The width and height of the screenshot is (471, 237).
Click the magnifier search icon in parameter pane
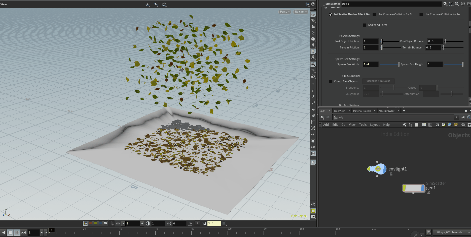pyautogui.click(x=457, y=4)
